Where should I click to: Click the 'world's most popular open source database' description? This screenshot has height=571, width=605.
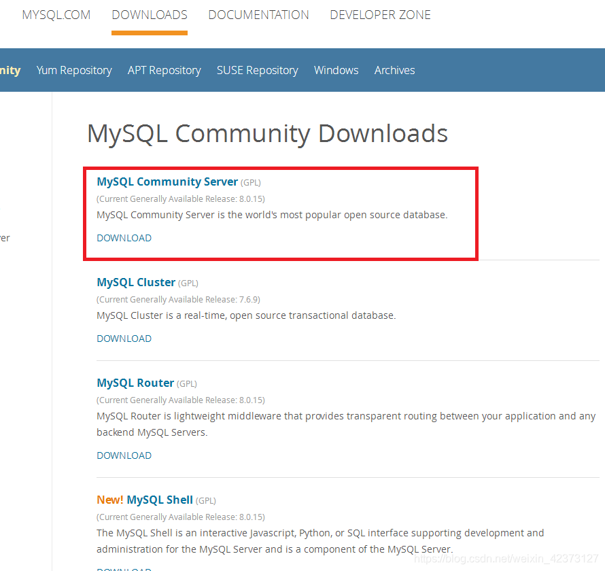pyautogui.click(x=272, y=215)
